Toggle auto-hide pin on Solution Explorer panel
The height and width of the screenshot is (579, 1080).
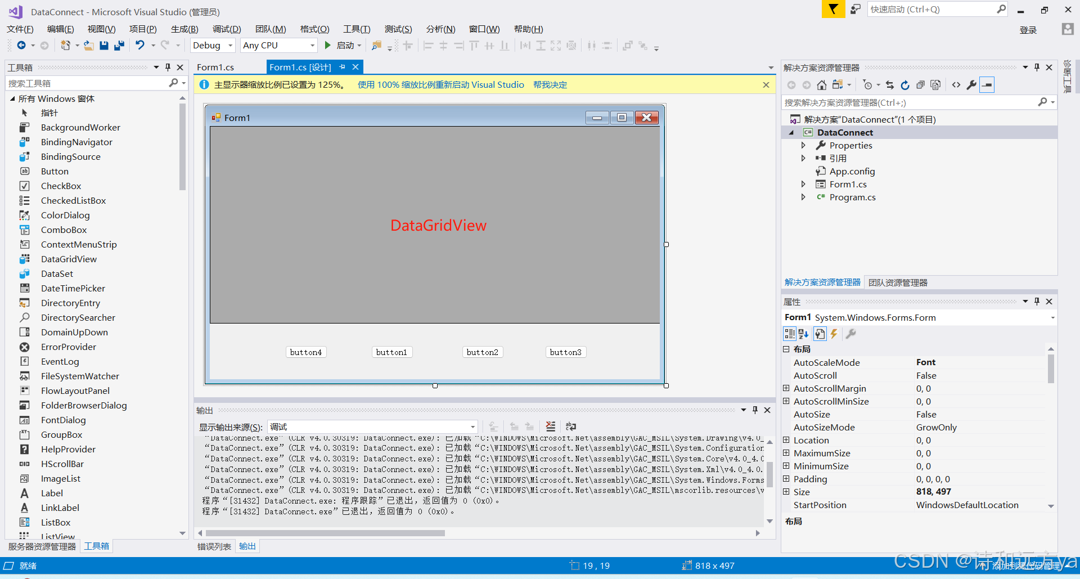(1037, 67)
